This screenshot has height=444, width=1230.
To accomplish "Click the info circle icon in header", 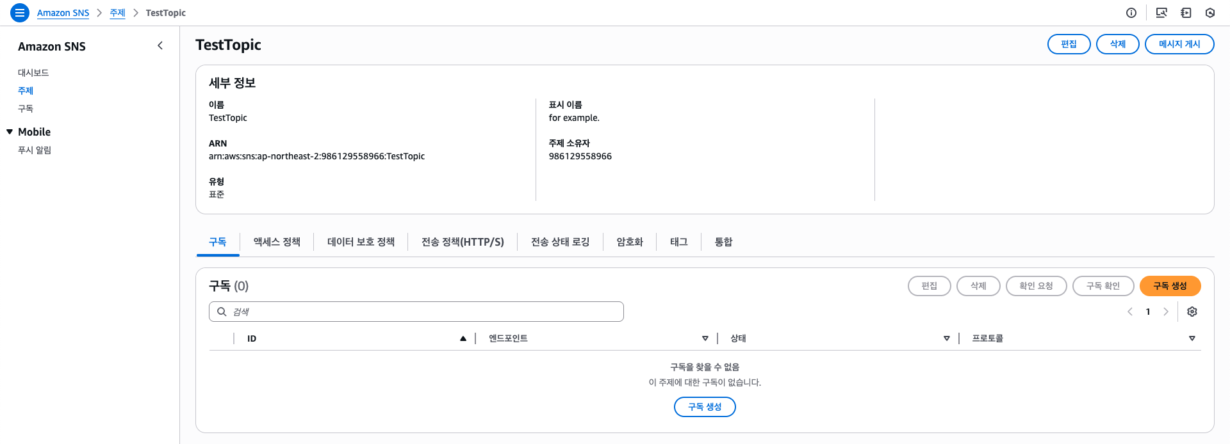I will [1131, 13].
